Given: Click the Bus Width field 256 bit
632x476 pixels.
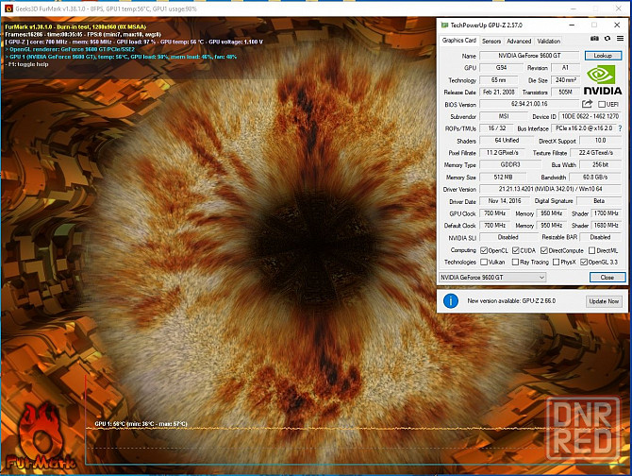Looking at the screenshot, I should tap(601, 164).
